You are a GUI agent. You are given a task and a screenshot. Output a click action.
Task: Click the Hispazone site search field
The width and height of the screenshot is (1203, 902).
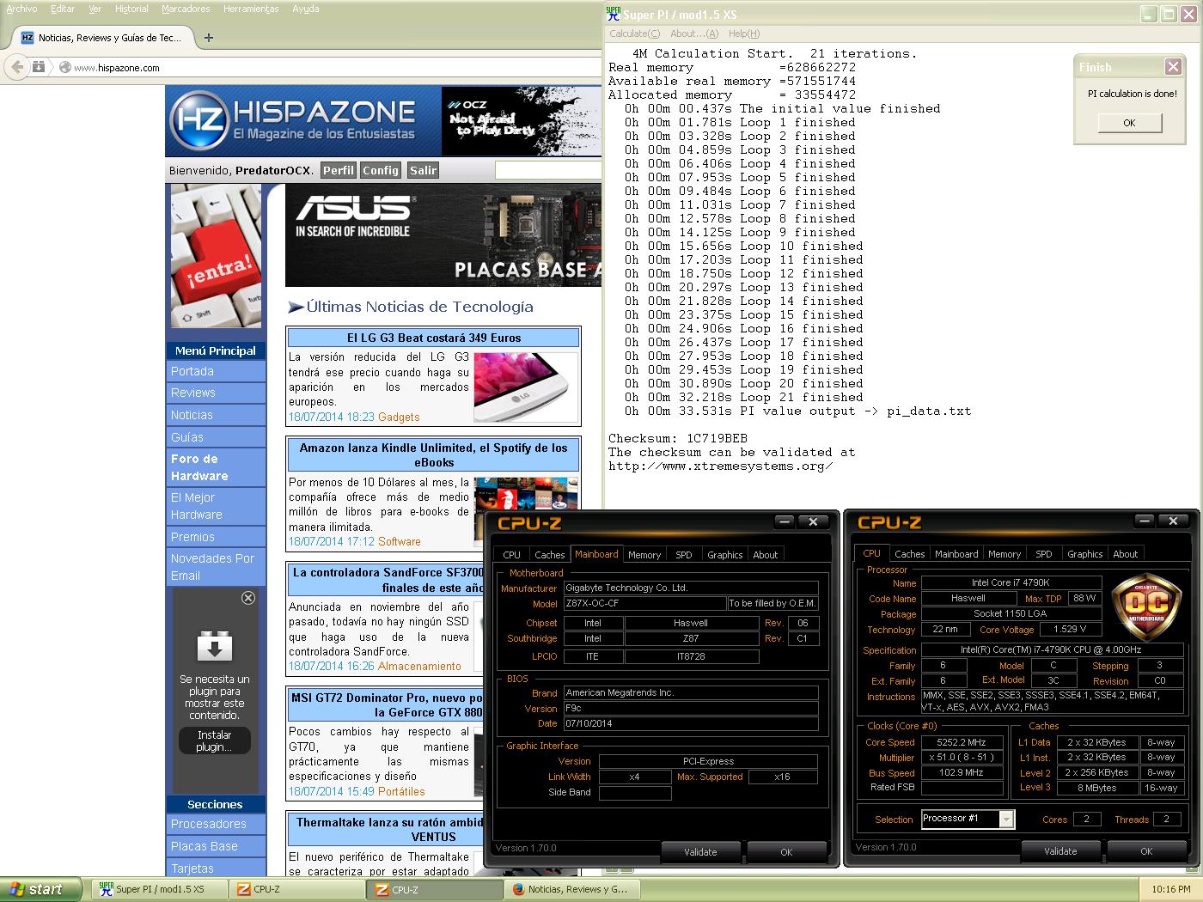(x=547, y=170)
